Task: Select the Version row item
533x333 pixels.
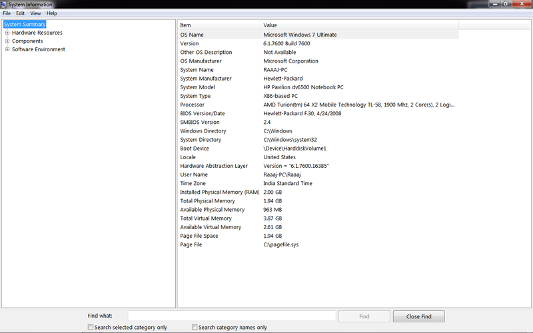Action: coord(318,43)
